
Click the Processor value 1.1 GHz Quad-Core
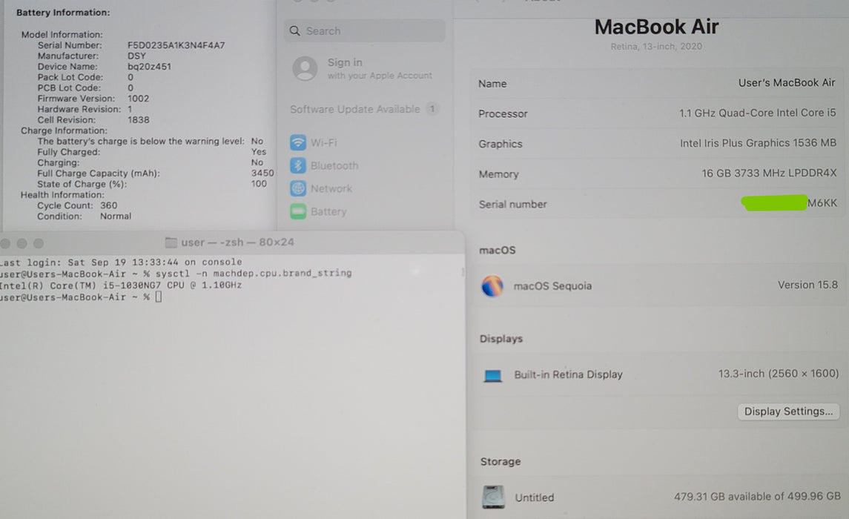tap(758, 113)
